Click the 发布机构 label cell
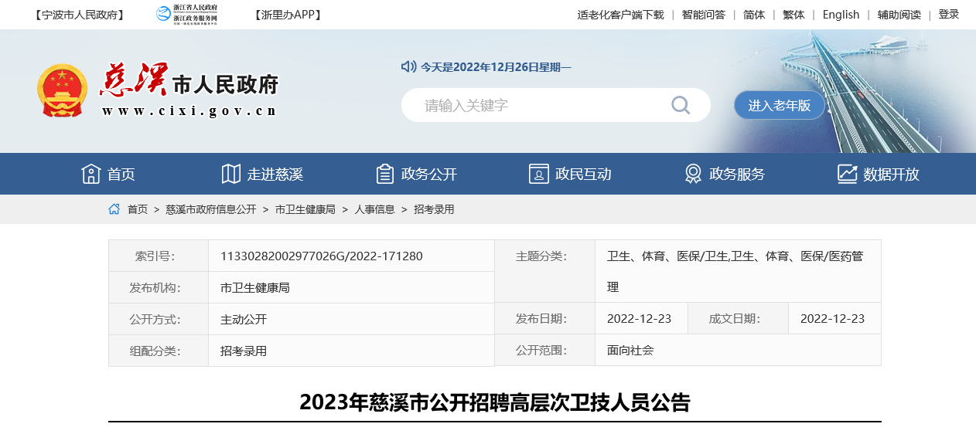976x434 pixels. click(159, 287)
